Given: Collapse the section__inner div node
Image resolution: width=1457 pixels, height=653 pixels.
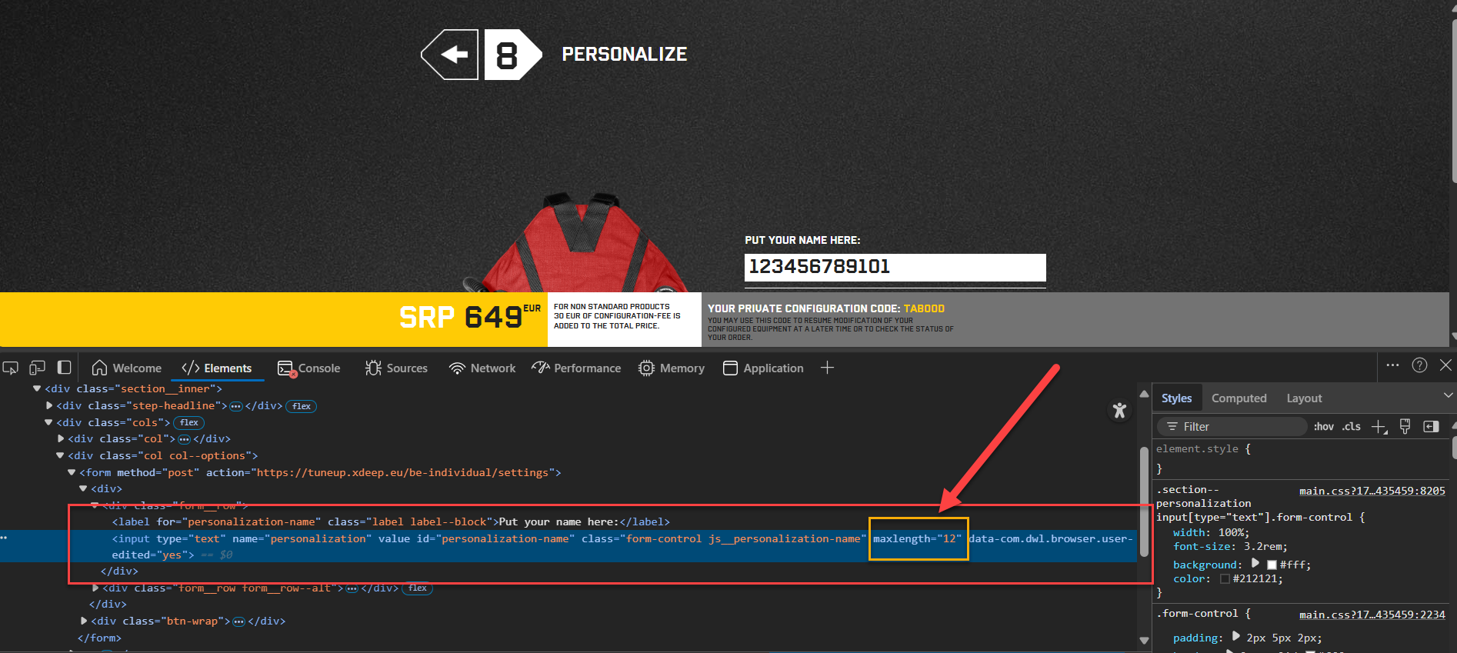Looking at the screenshot, I should coord(36,389).
